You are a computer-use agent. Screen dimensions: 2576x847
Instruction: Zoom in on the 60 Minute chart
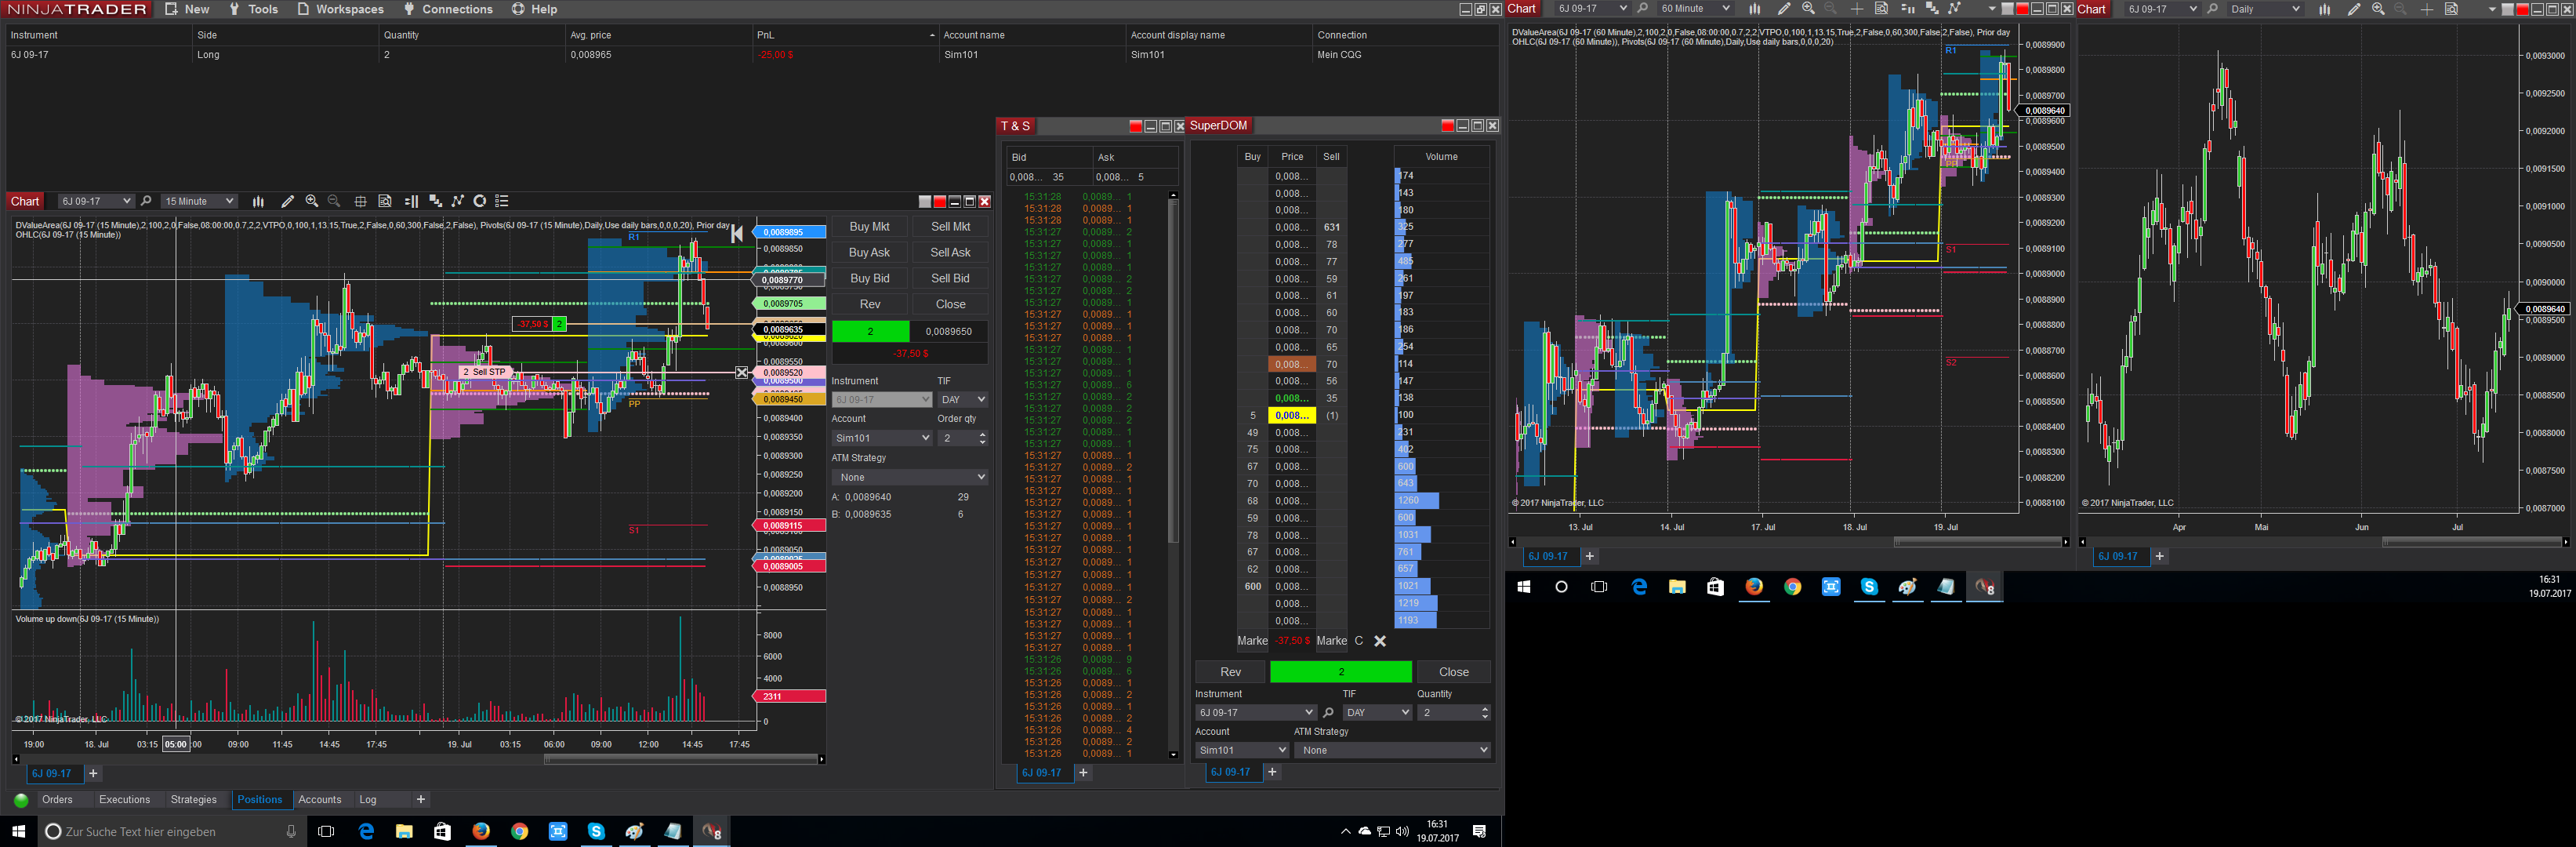point(1808,9)
